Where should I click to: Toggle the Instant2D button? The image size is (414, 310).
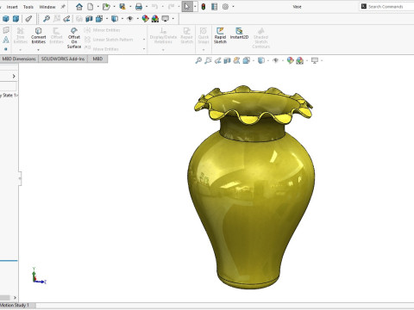[239, 34]
